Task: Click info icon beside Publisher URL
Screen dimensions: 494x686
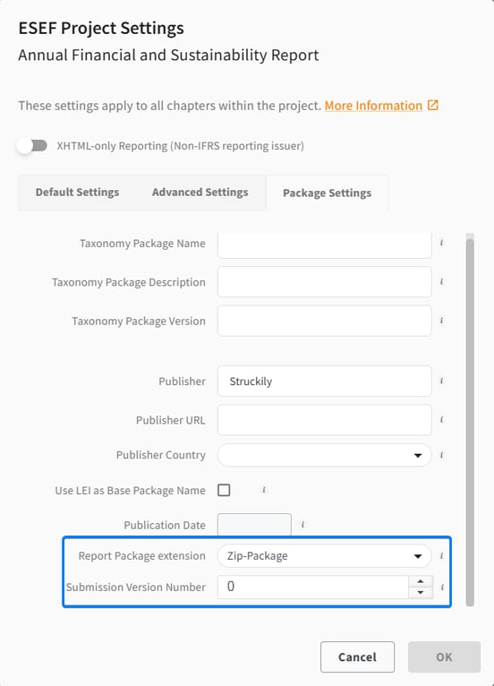Action: click(x=441, y=420)
